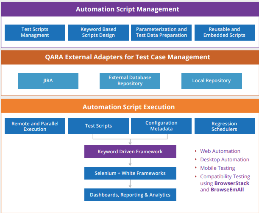The image size is (259, 213).
Task: Click the purple Keyword Driven Framework box
Action: [x=130, y=152]
